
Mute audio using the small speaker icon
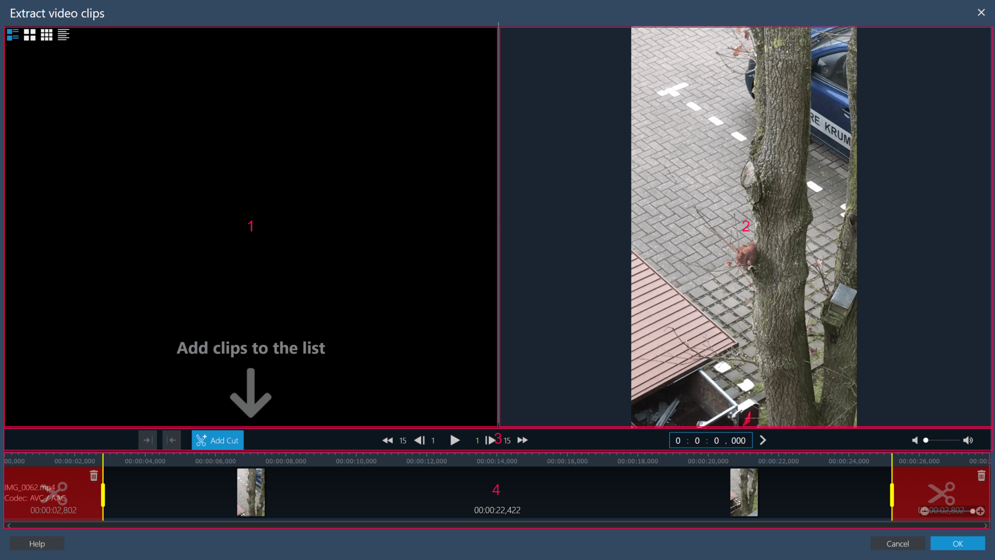click(915, 440)
